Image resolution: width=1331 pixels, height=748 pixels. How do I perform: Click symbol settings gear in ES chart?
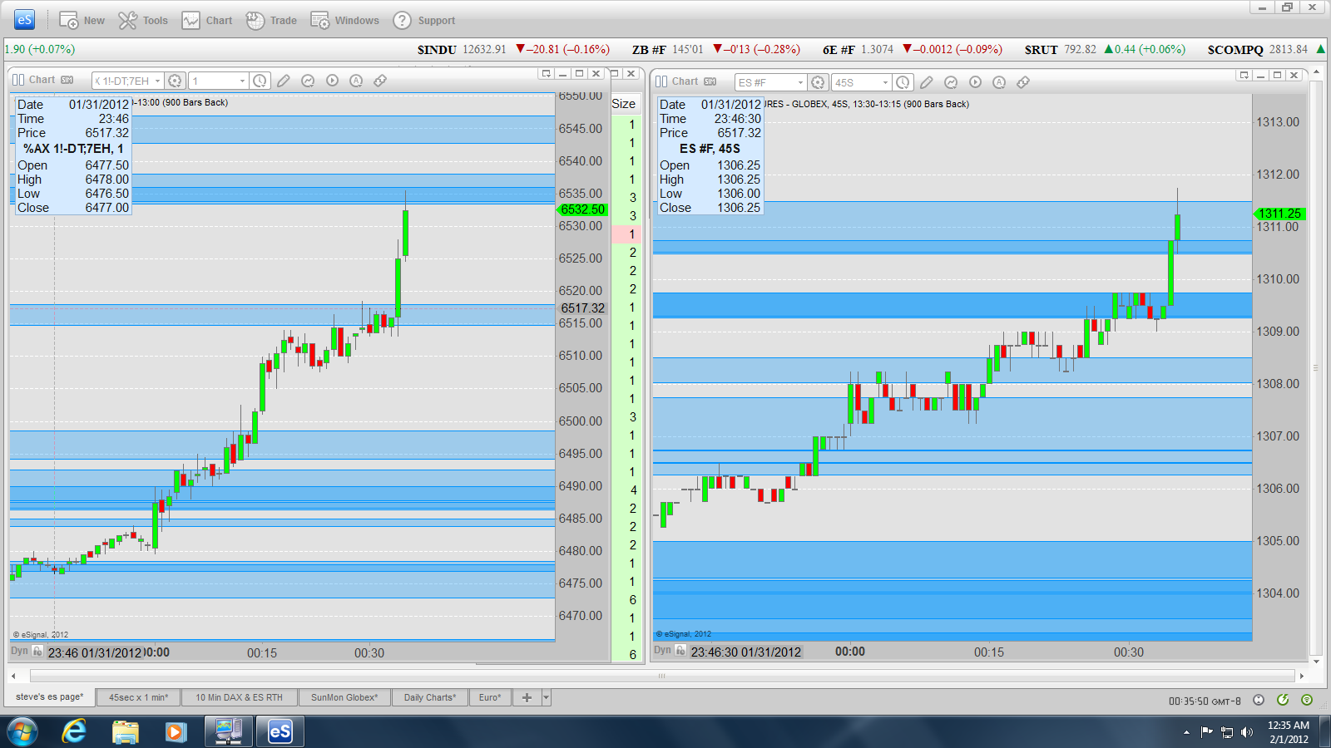click(x=818, y=82)
